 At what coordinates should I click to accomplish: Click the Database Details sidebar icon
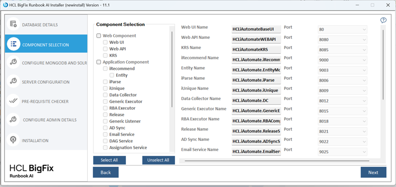coord(13,24)
